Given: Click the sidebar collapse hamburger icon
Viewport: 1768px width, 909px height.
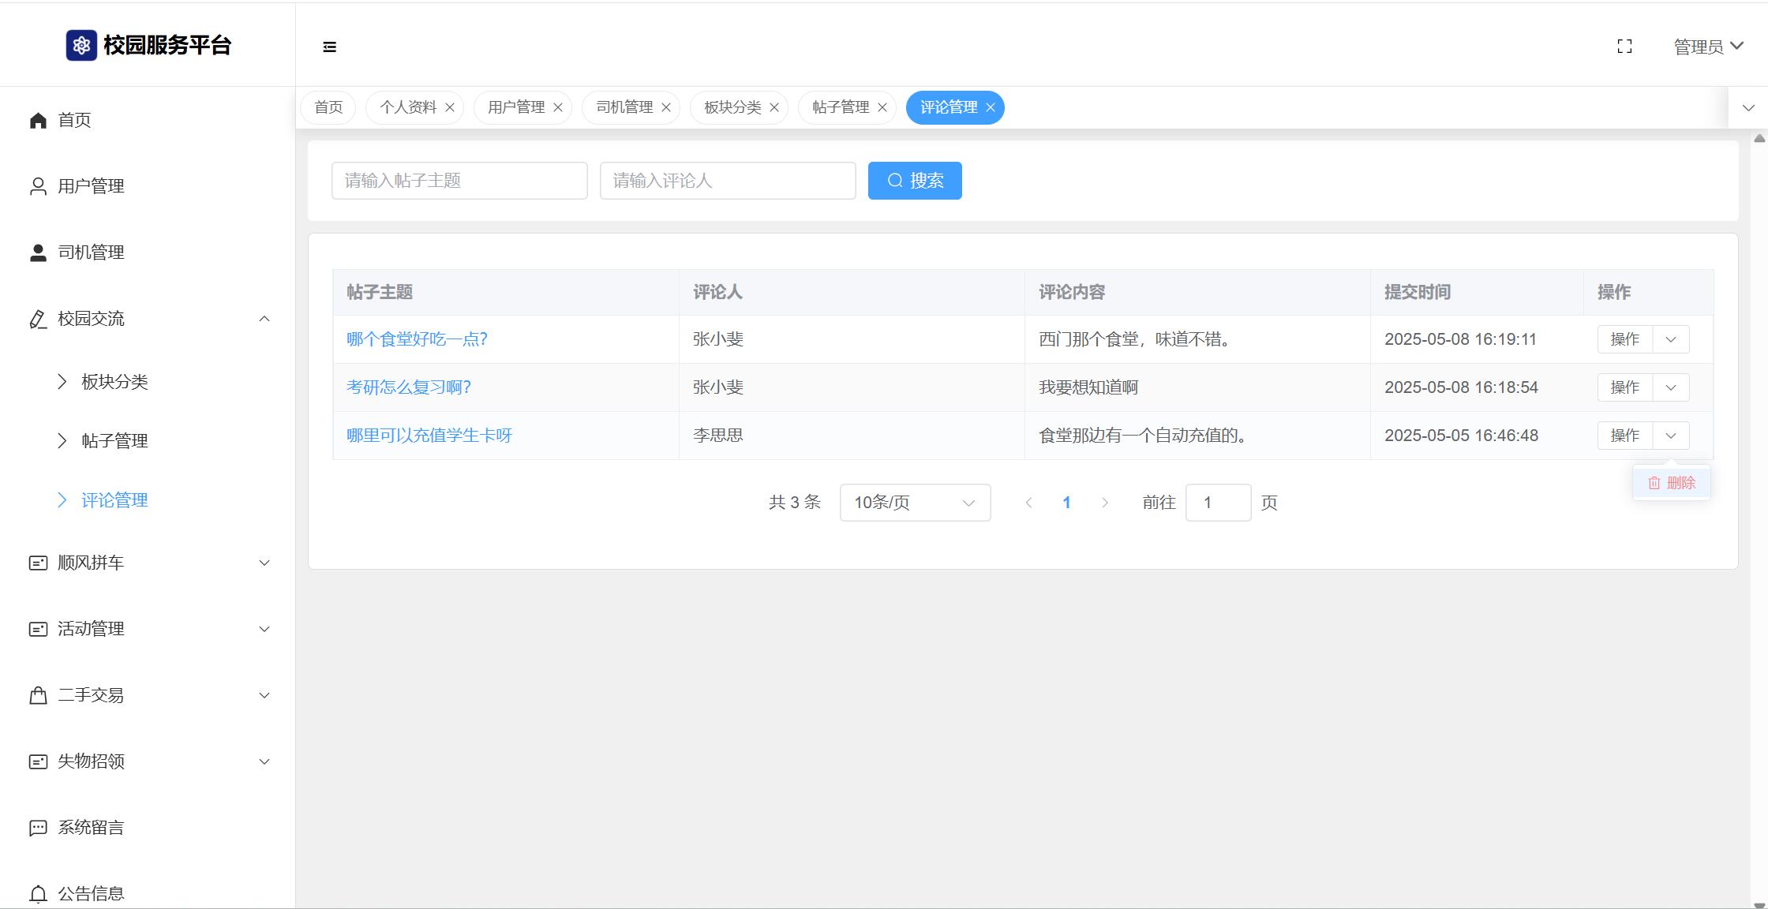Looking at the screenshot, I should pyautogui.click(x=330, y=47).
